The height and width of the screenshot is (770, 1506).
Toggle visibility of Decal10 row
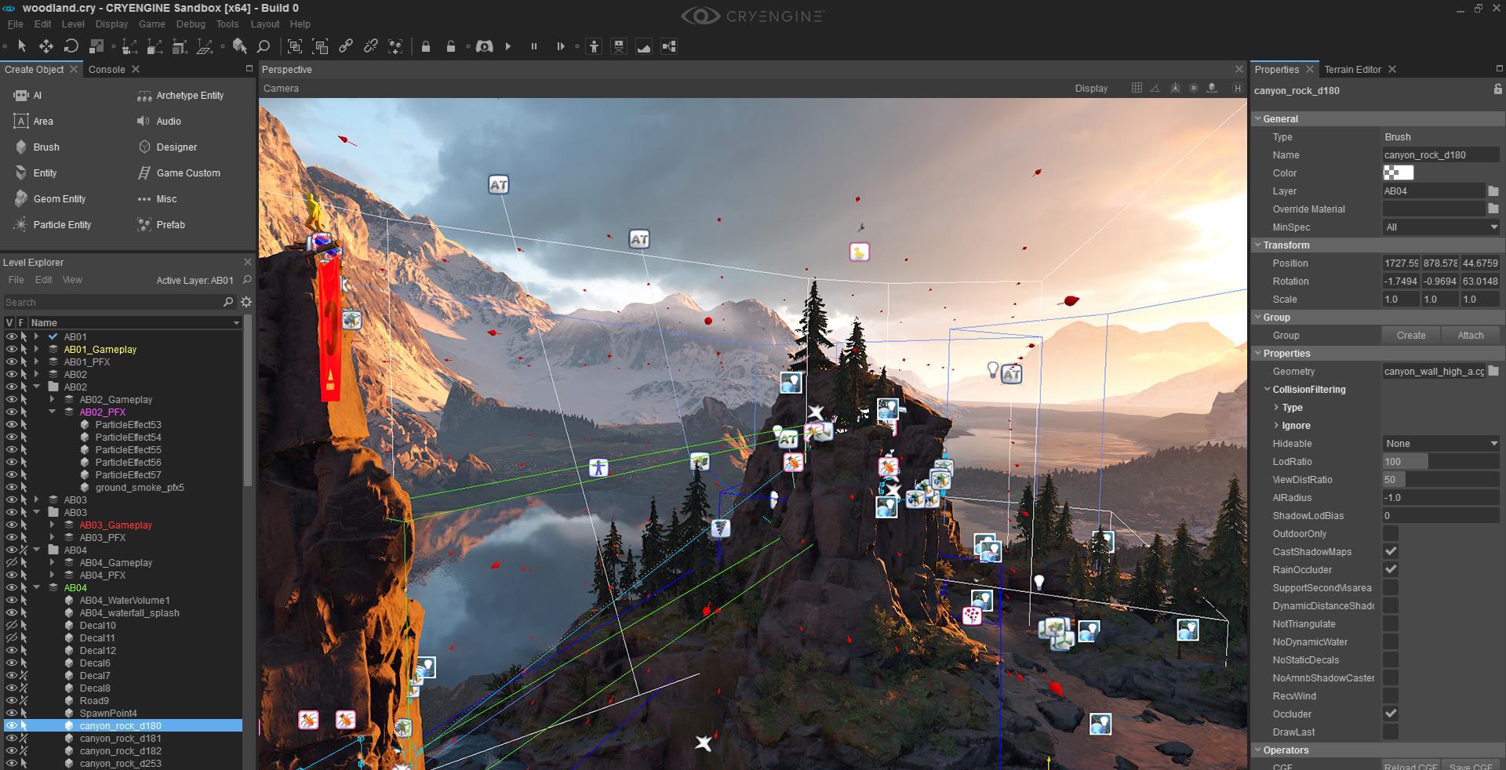coord(11,626)
